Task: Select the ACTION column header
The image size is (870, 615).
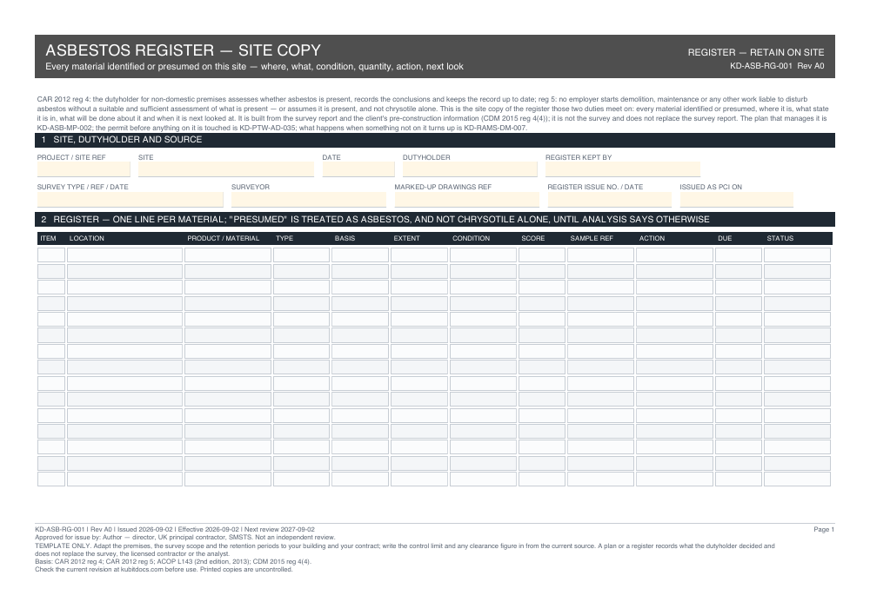Action: (x=652, y=238)
